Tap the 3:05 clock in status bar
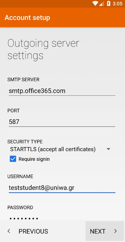Screen dimensions: 125x242 click(117, 3)
